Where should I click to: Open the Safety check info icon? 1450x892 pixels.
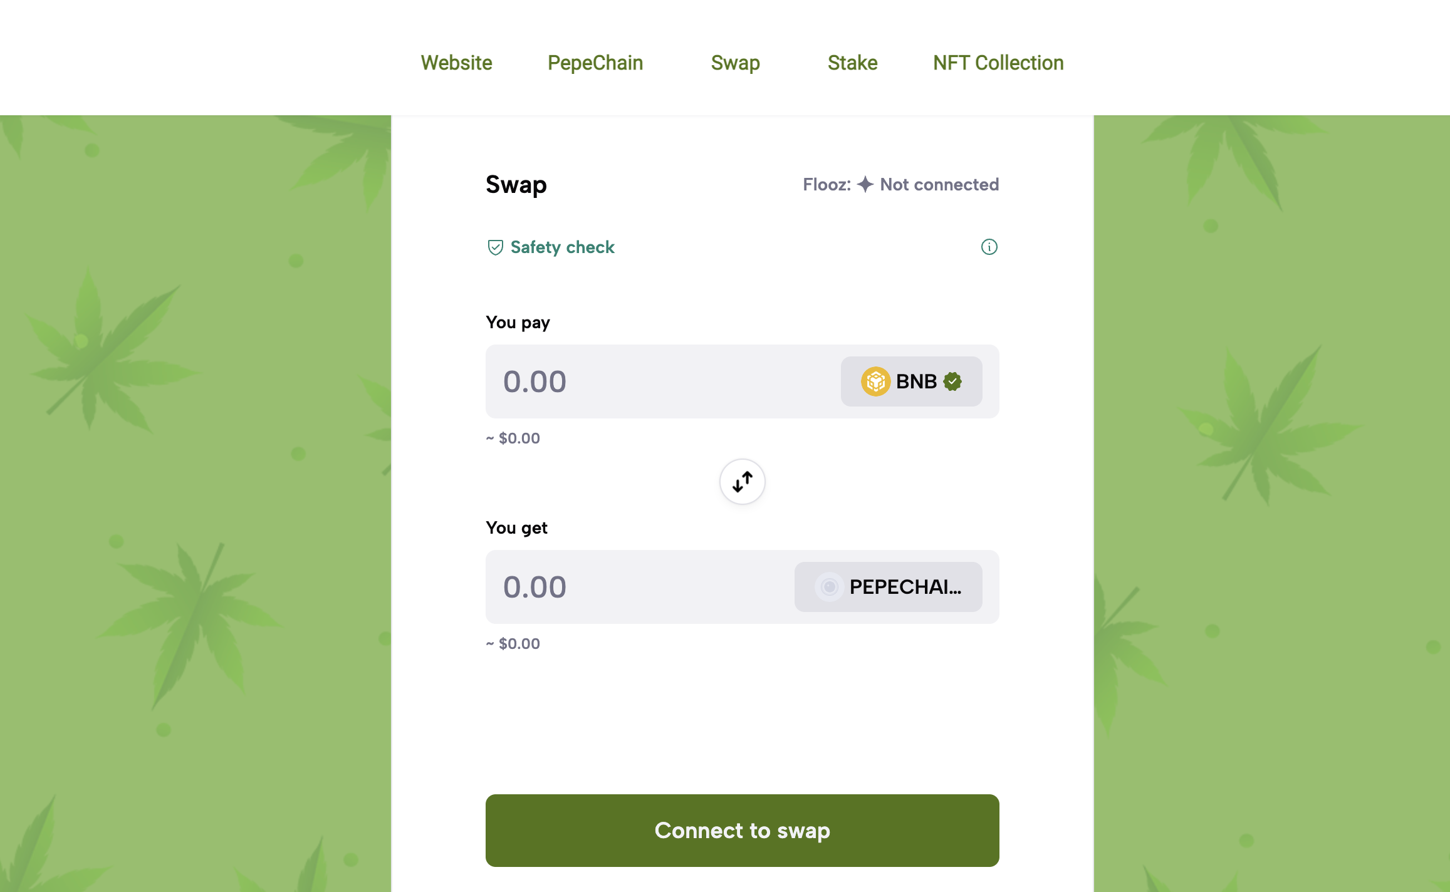click(x=989, y=247)
